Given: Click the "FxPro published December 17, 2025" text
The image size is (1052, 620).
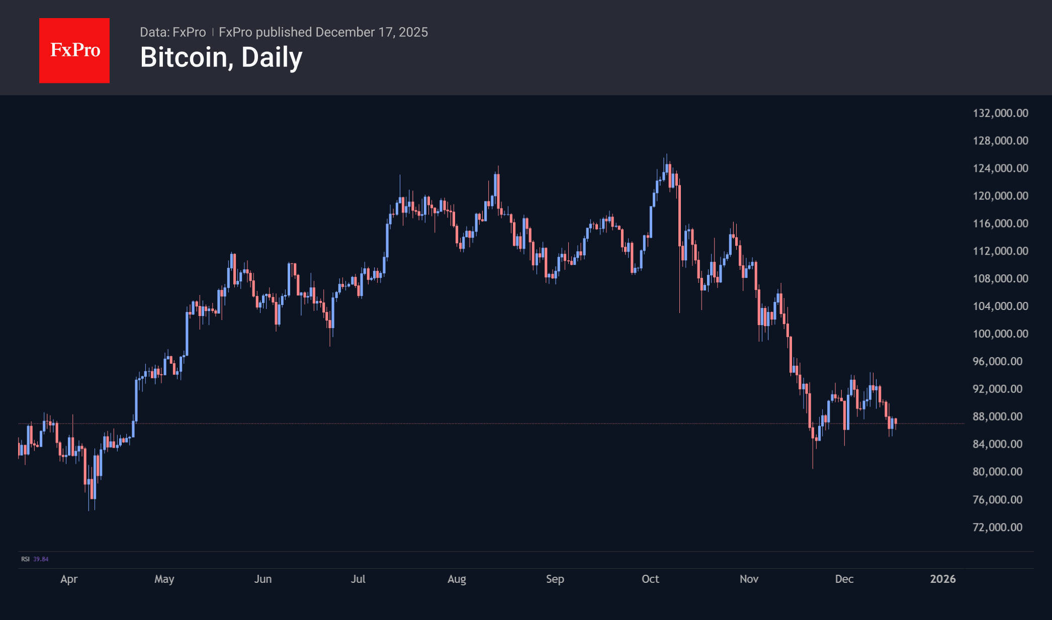Looking at the screenshot, I should click(323, 32).
